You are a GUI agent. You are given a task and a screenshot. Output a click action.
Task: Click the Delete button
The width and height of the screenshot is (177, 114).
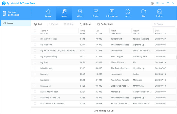click(x=69, y=24)
